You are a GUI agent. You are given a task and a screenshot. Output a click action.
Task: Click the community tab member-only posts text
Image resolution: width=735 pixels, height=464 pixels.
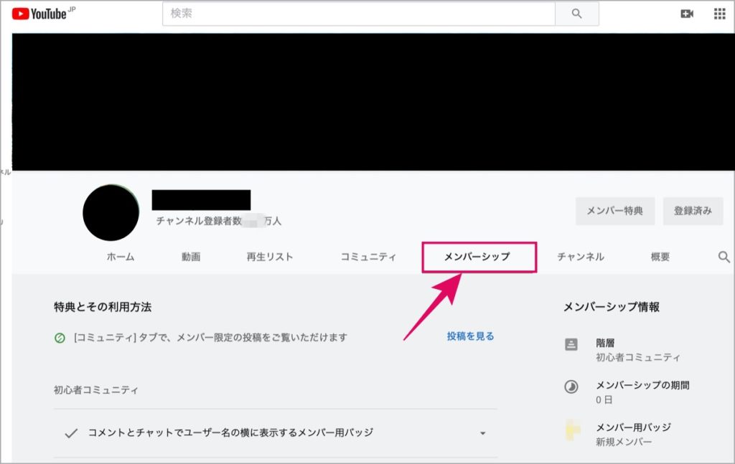(210, 338)
